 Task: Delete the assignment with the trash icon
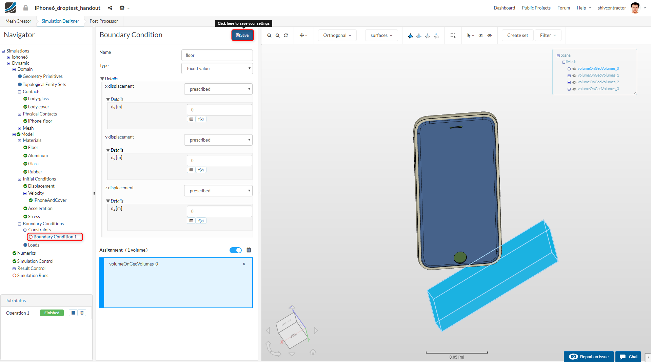coord(249,250)
